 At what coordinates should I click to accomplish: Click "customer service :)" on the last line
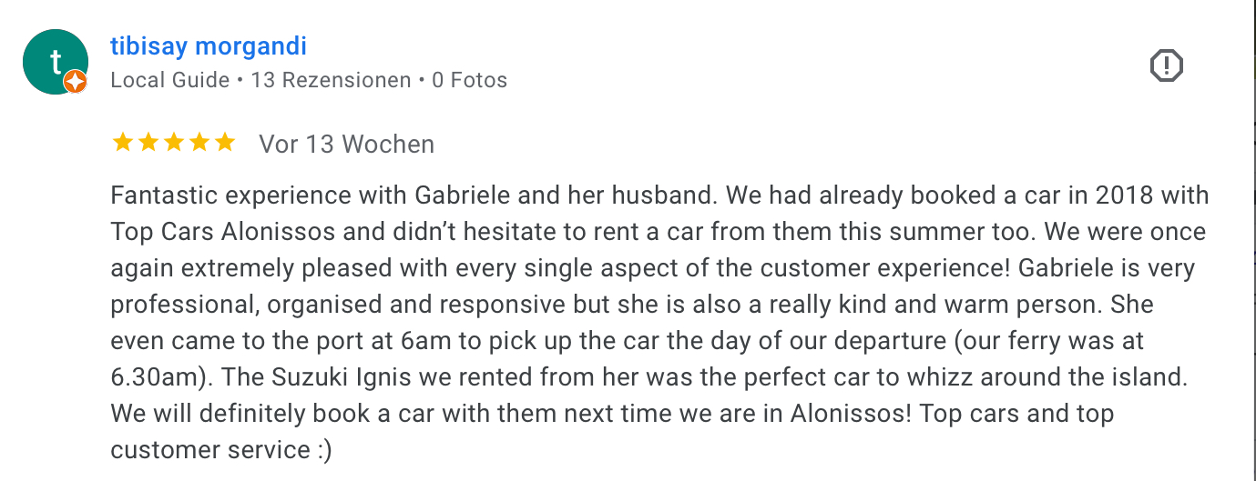point(221,450)
